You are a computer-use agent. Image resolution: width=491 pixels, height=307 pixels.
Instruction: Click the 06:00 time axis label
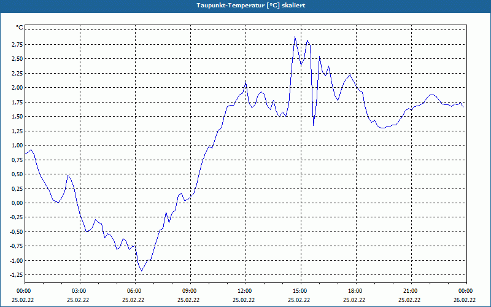coord(135,291)
